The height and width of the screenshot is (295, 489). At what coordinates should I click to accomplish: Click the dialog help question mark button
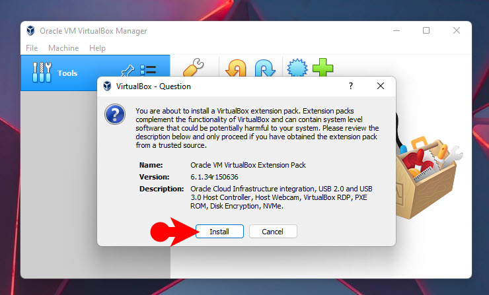pyautogui.click(x=351, y=86)
